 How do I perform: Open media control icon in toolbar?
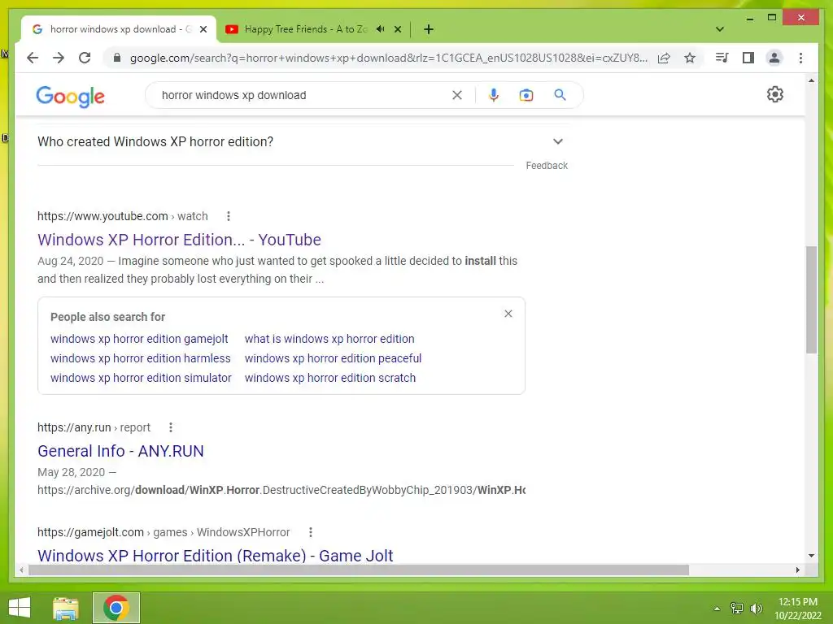[722, 58]
